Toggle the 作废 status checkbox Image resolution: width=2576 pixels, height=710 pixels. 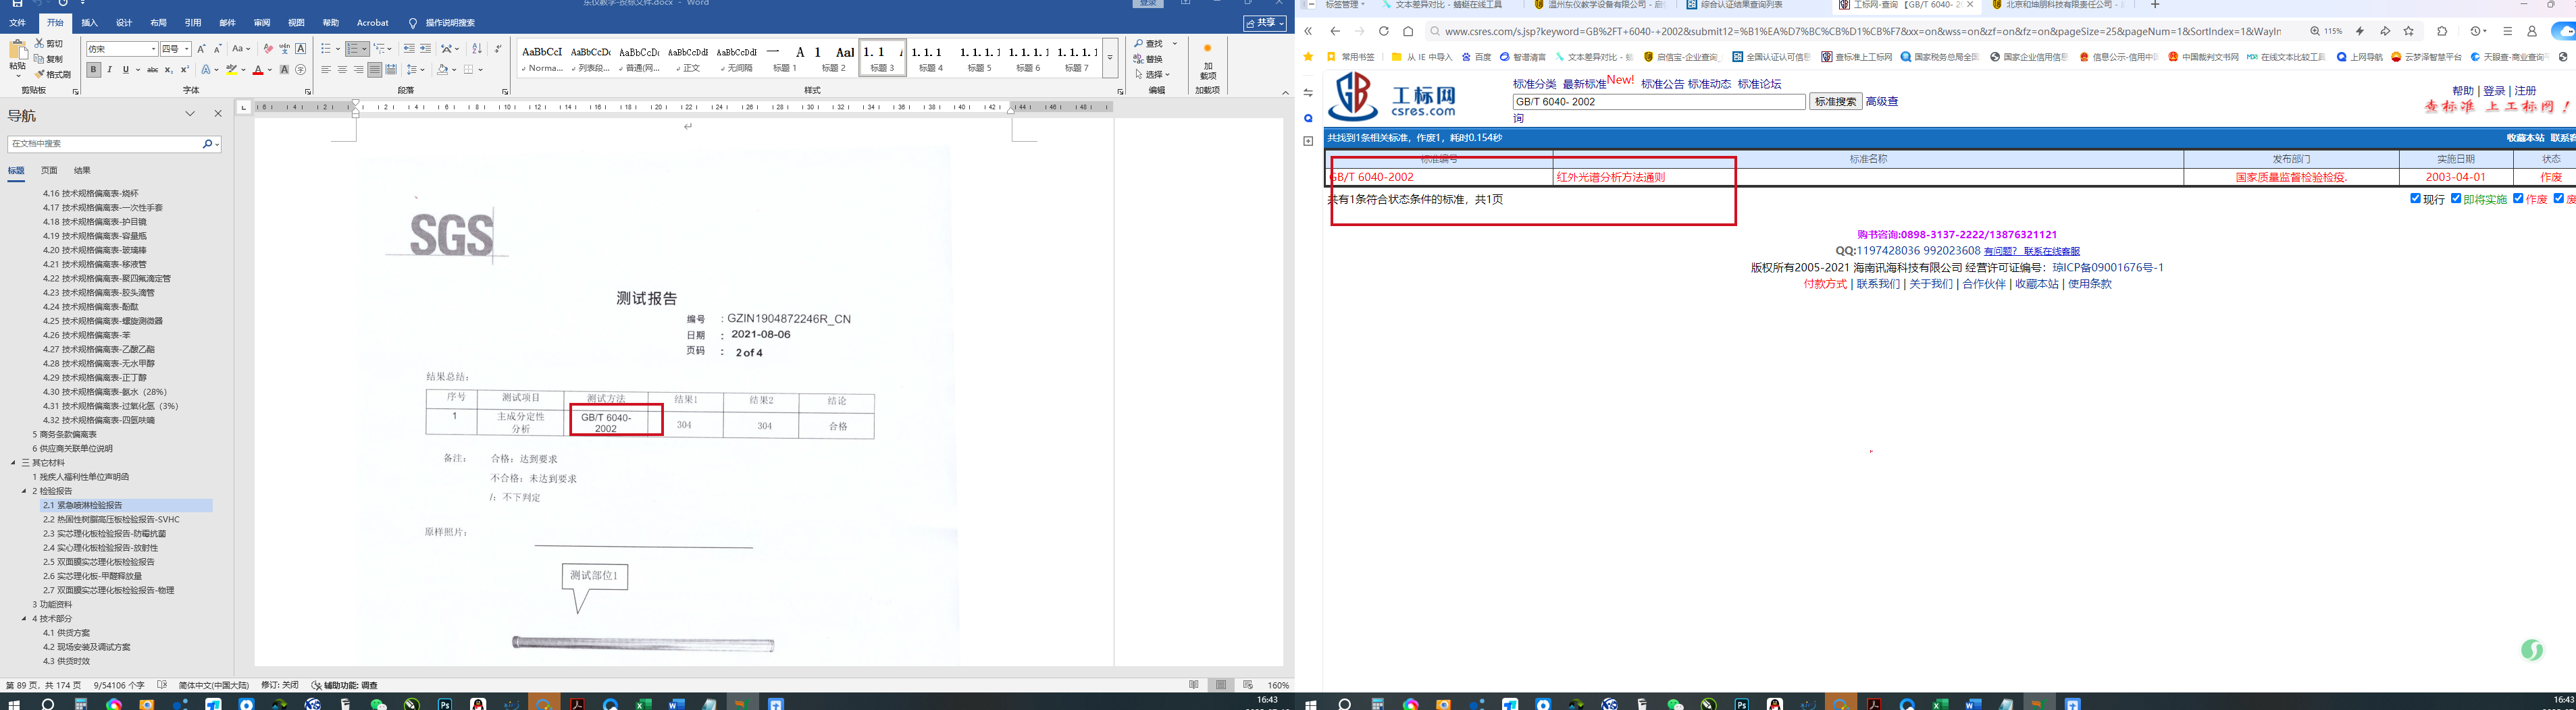coord(2518,198)
